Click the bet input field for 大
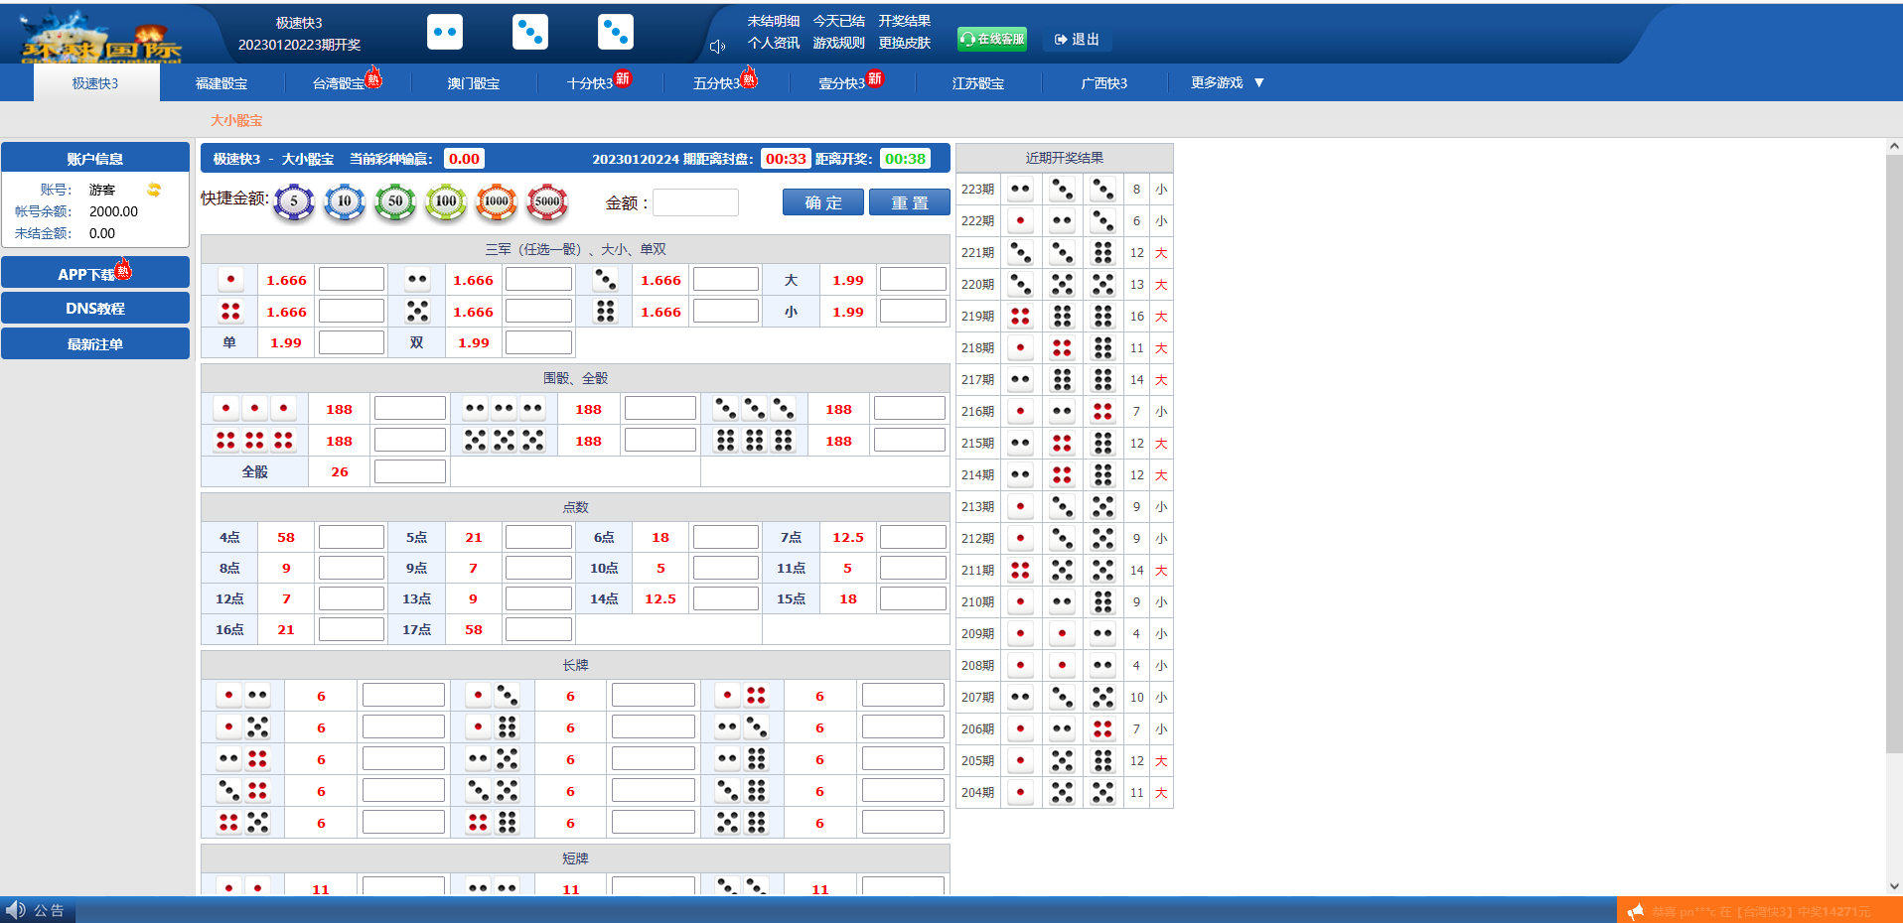1903x923 pixels. (912, 280)
